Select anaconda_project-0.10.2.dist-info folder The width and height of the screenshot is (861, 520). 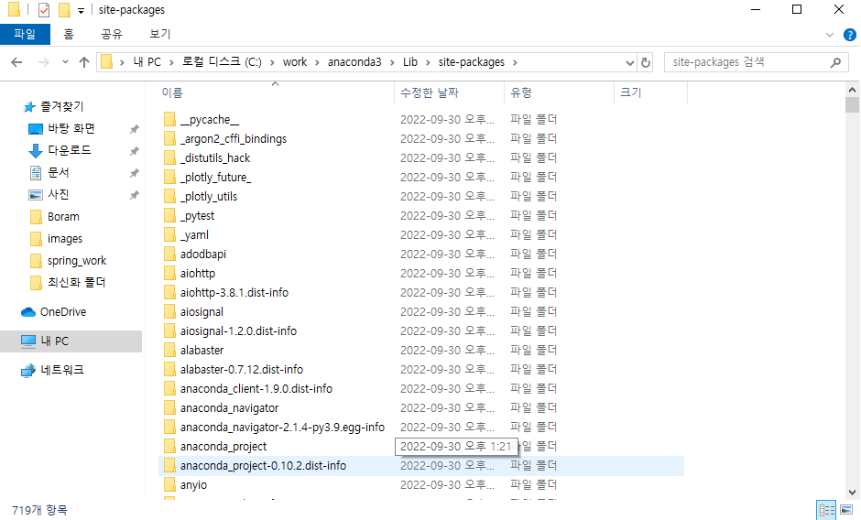click(x=263, y=466)
